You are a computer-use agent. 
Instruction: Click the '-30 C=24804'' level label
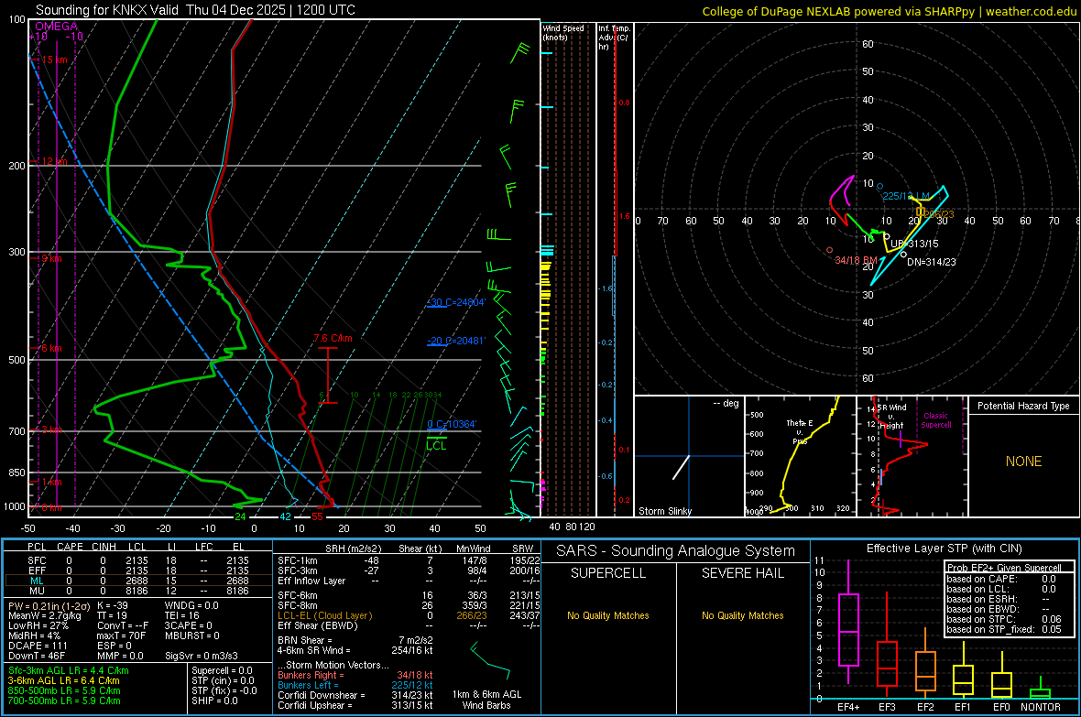[456, 303]
